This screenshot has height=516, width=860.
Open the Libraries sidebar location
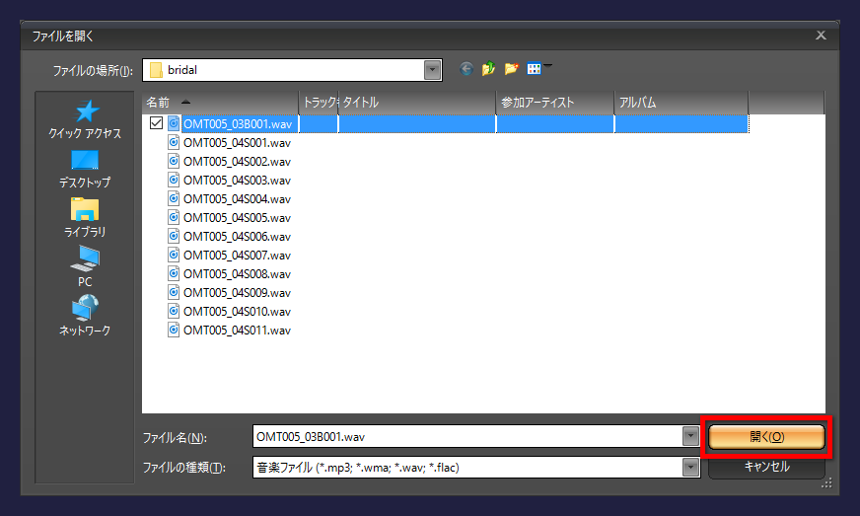[85, 218]
